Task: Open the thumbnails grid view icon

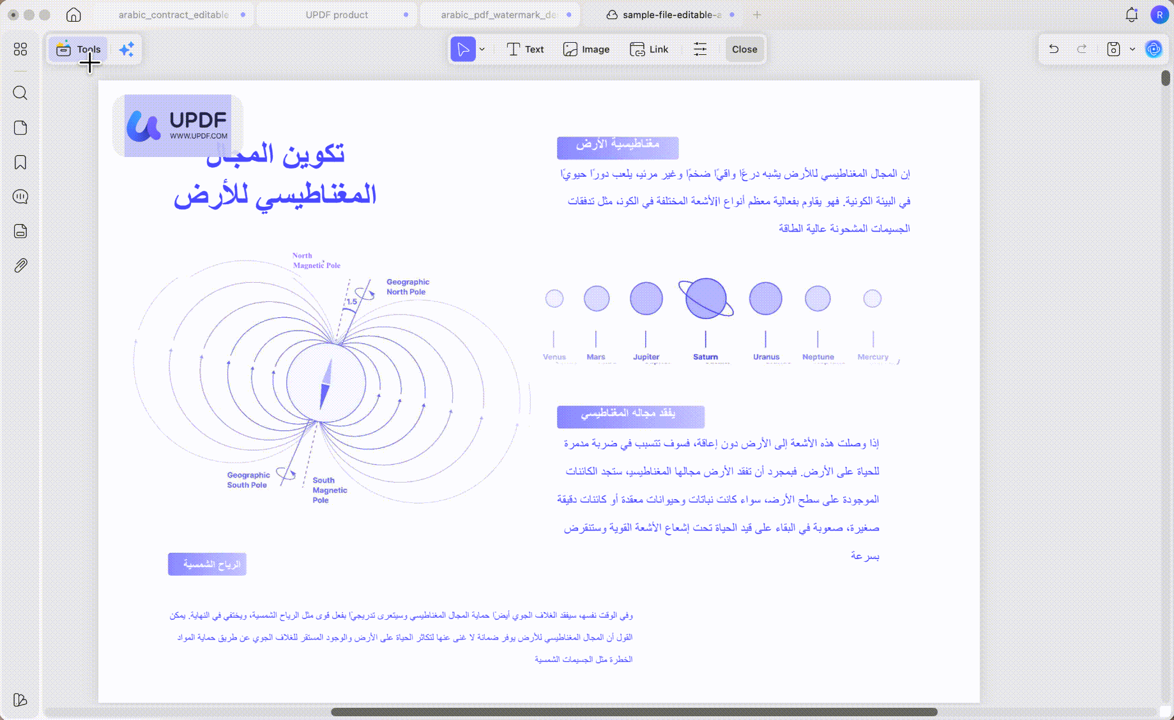Action: [x=20, y=49]
